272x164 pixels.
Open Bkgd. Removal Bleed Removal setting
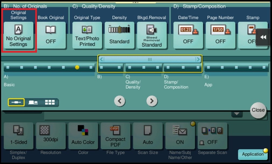[152, 35]
